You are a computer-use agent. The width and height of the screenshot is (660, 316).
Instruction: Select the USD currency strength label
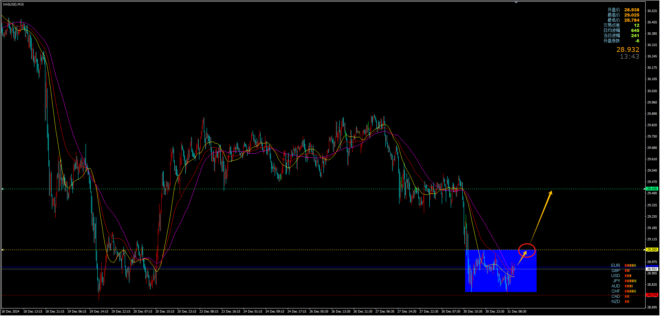coord(616,276)
